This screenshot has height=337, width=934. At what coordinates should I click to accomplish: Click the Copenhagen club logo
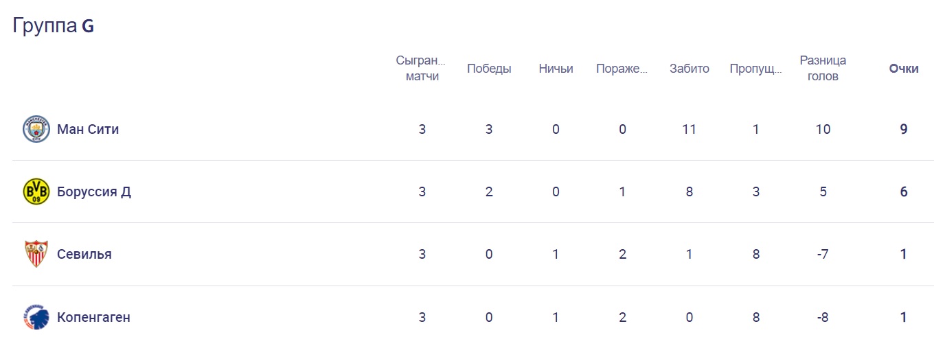pyautogui.click(x=36, y=317)
